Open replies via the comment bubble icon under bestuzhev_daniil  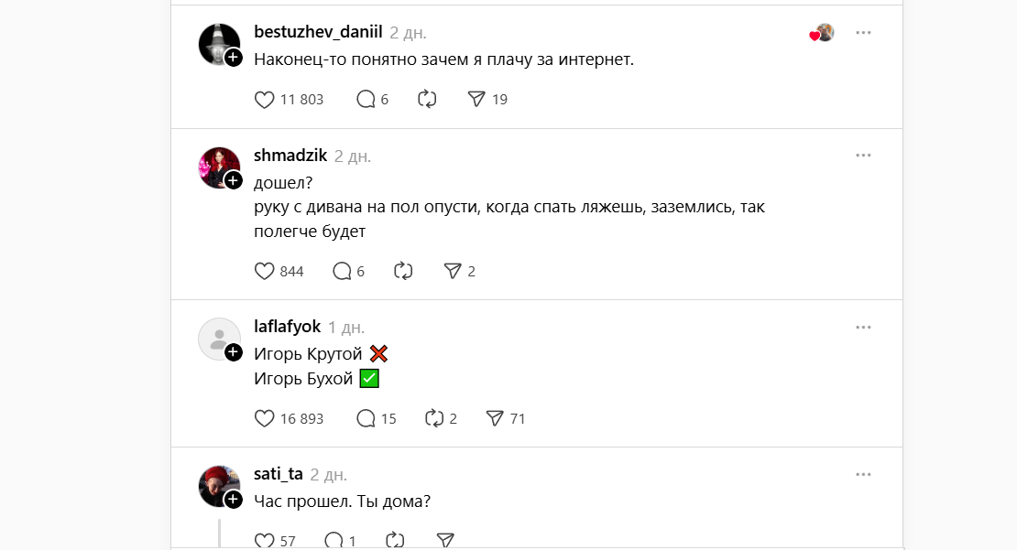364,99
